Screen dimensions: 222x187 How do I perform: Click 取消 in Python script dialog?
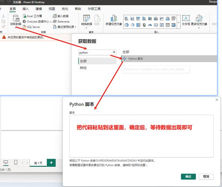pos(206,177)
